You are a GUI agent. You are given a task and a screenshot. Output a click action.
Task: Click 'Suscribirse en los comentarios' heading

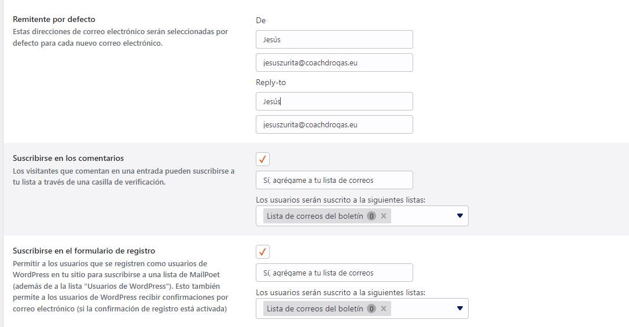(x=68, y=158)
